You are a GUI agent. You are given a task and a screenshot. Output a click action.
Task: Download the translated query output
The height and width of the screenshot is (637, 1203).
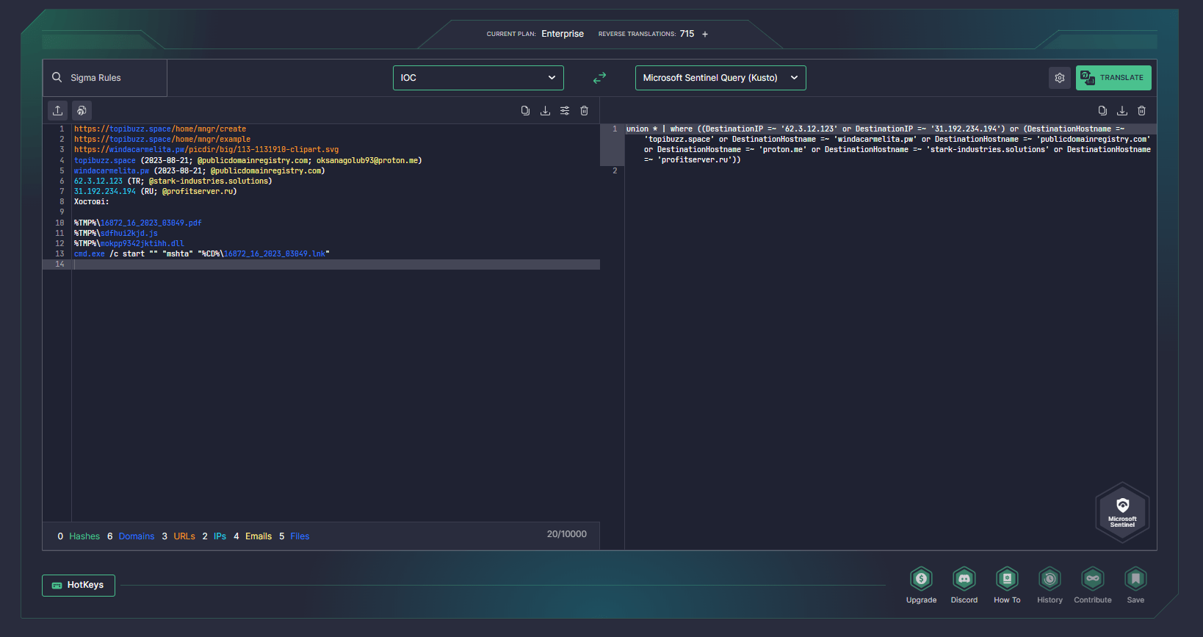(1122, 111)
